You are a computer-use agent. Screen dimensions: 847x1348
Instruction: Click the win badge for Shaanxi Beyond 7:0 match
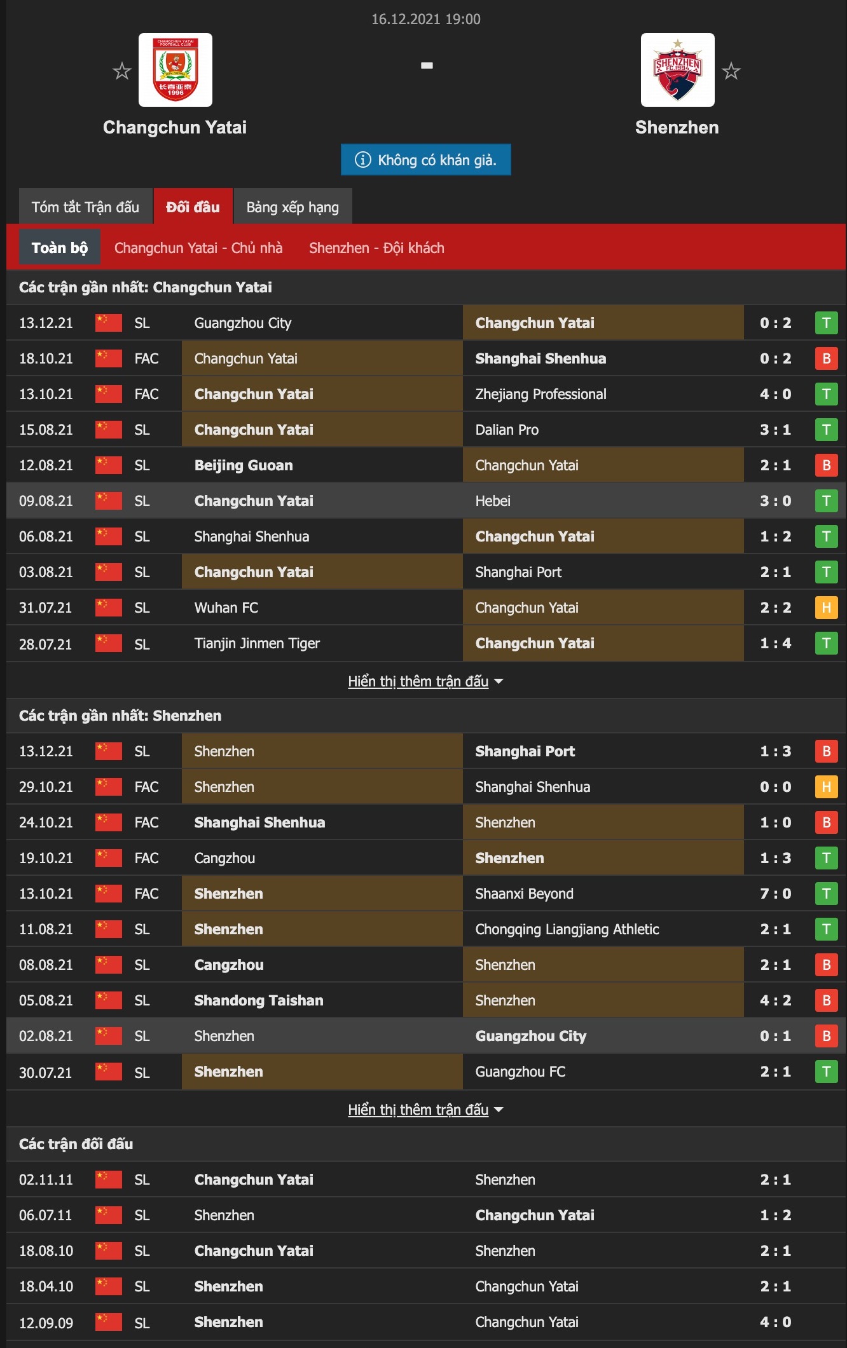click(x=827, y=894)
